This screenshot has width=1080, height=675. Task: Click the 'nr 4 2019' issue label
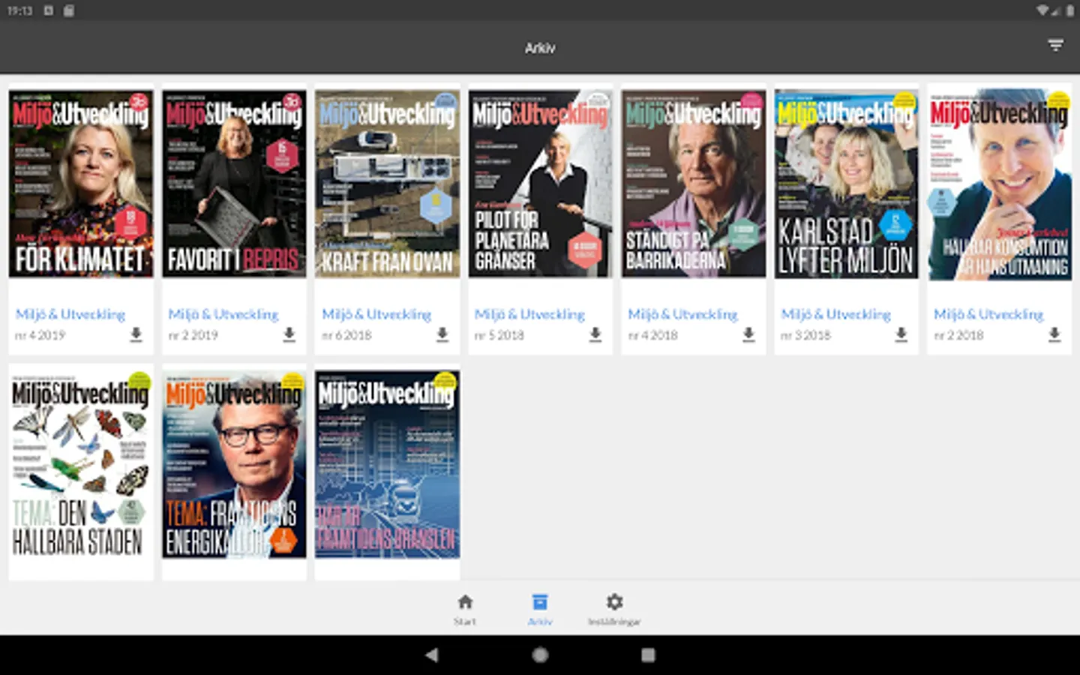pos(40,335)
